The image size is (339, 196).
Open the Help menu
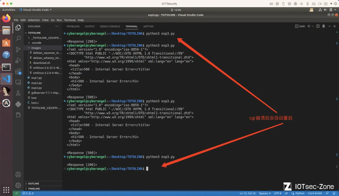(81, 20)
